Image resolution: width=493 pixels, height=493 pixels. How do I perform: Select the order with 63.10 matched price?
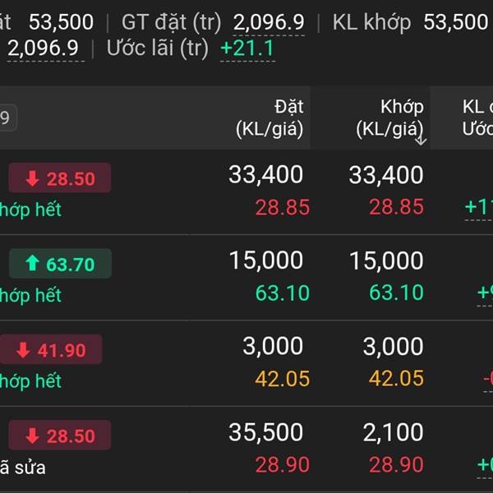click(x=396, y=293)
